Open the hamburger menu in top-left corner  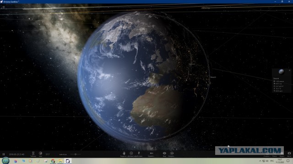(4, 7)
